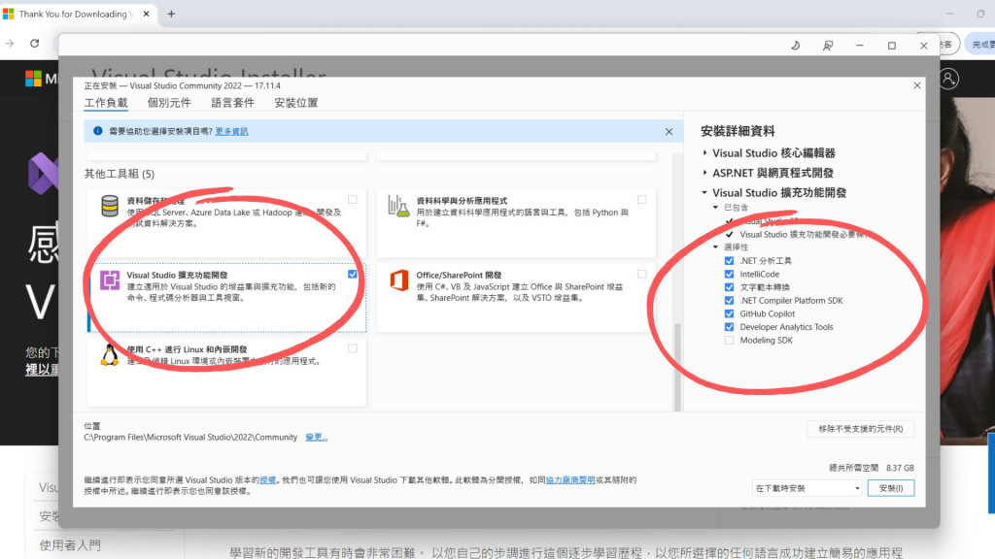Select the Thank You for Downloading browser tab

[76, 14]
